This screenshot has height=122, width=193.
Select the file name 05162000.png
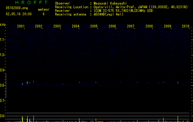click(17, 8)
